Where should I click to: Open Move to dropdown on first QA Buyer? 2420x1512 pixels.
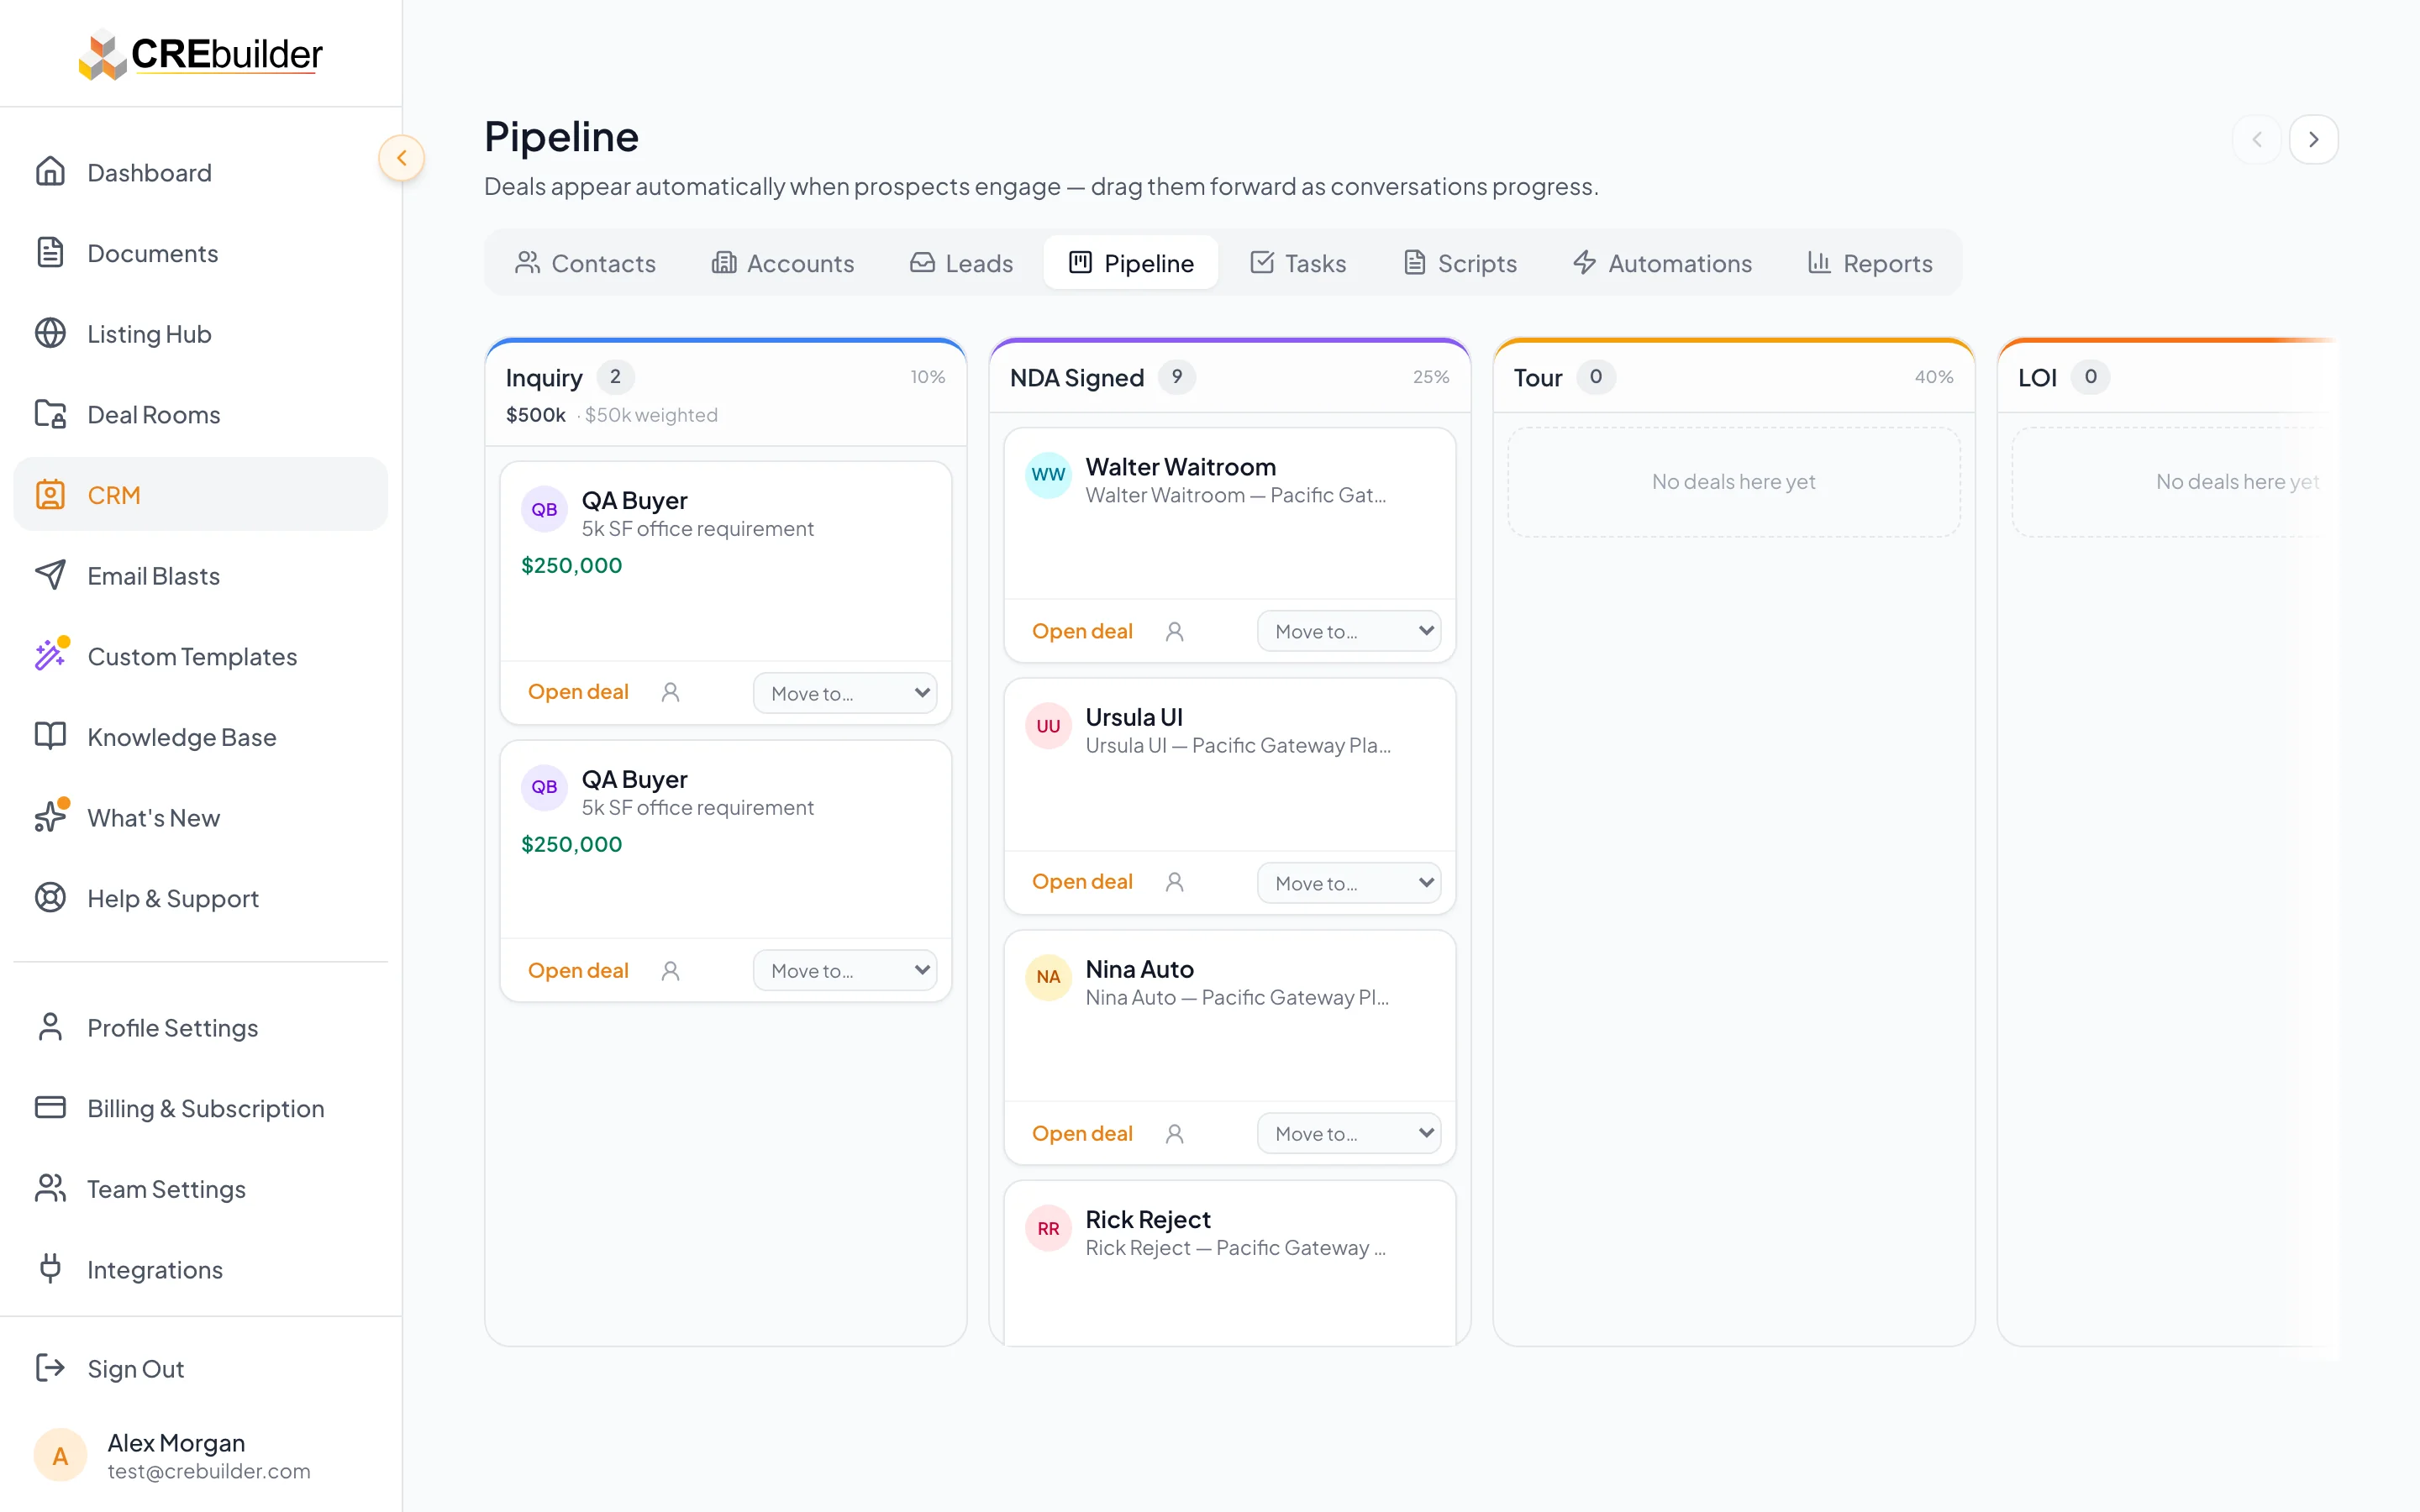pyautogui.click(x=845, y=693)
